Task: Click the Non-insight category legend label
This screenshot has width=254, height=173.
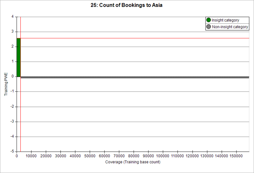Action: [230, 27]
